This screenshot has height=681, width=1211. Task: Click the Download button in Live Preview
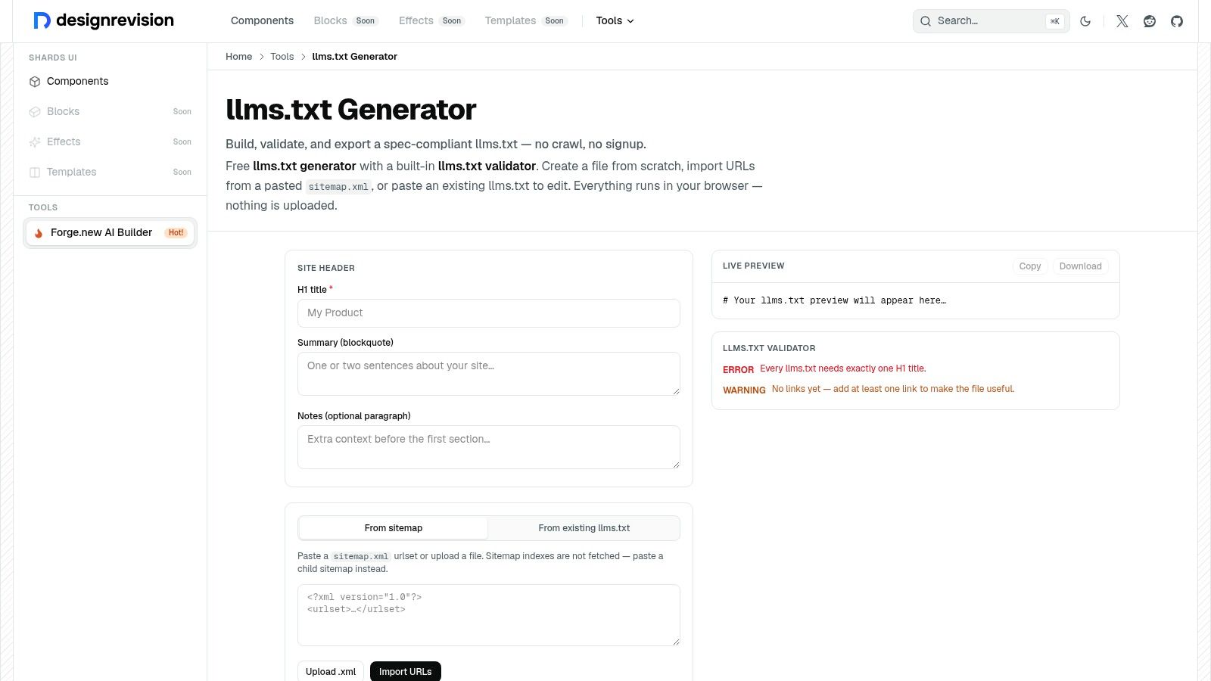[1080, 266]
